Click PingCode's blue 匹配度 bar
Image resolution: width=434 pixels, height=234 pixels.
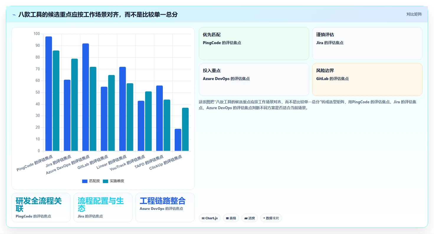pyautogui.click(x=49, y=94)
